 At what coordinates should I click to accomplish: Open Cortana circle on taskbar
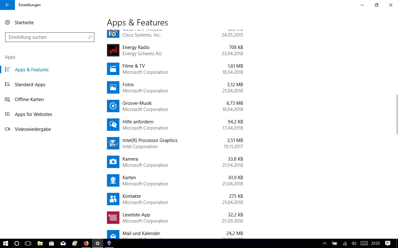click(x=17, y=243)
